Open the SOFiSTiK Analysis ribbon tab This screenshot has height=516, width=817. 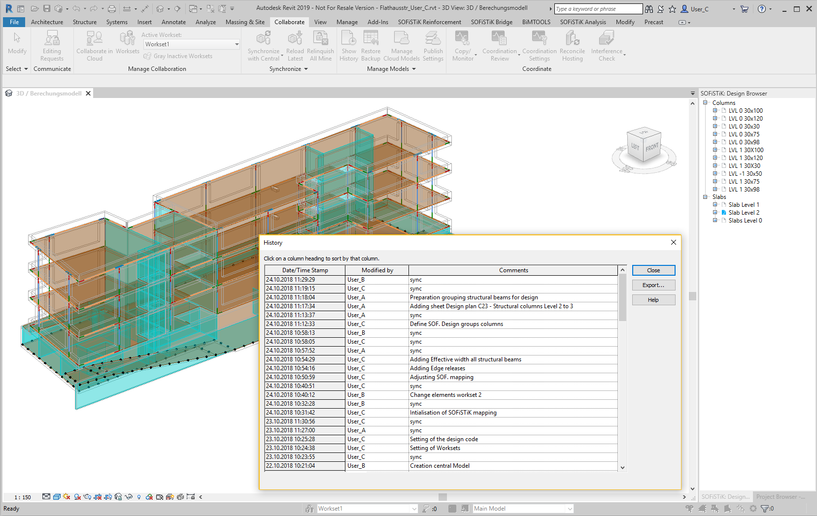pos(582,22)
